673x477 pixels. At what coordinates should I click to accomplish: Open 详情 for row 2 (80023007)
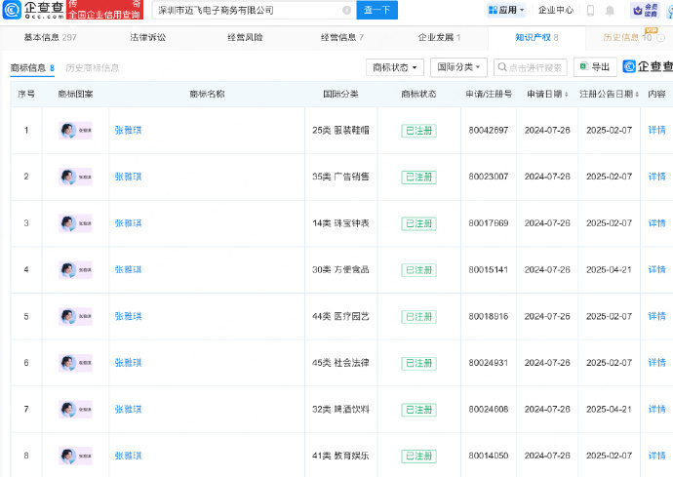click(x=656, y=177)
